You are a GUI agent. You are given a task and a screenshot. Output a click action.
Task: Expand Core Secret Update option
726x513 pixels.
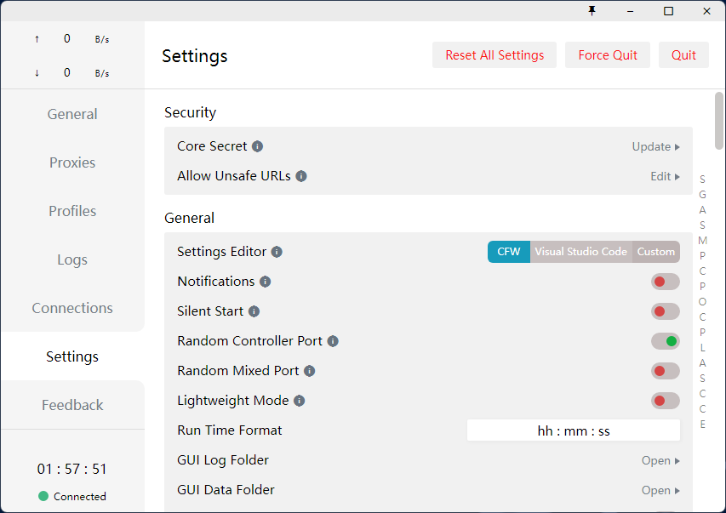pyautogui.click(x=655, y=146)
